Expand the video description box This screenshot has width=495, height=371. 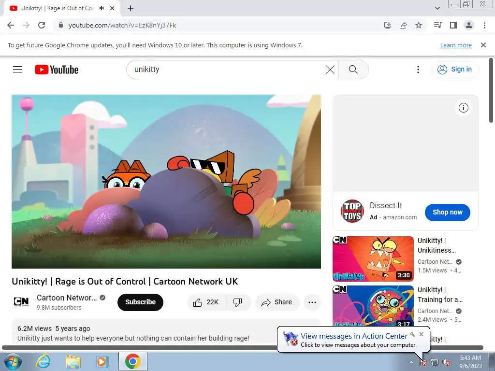coord(166,331)
